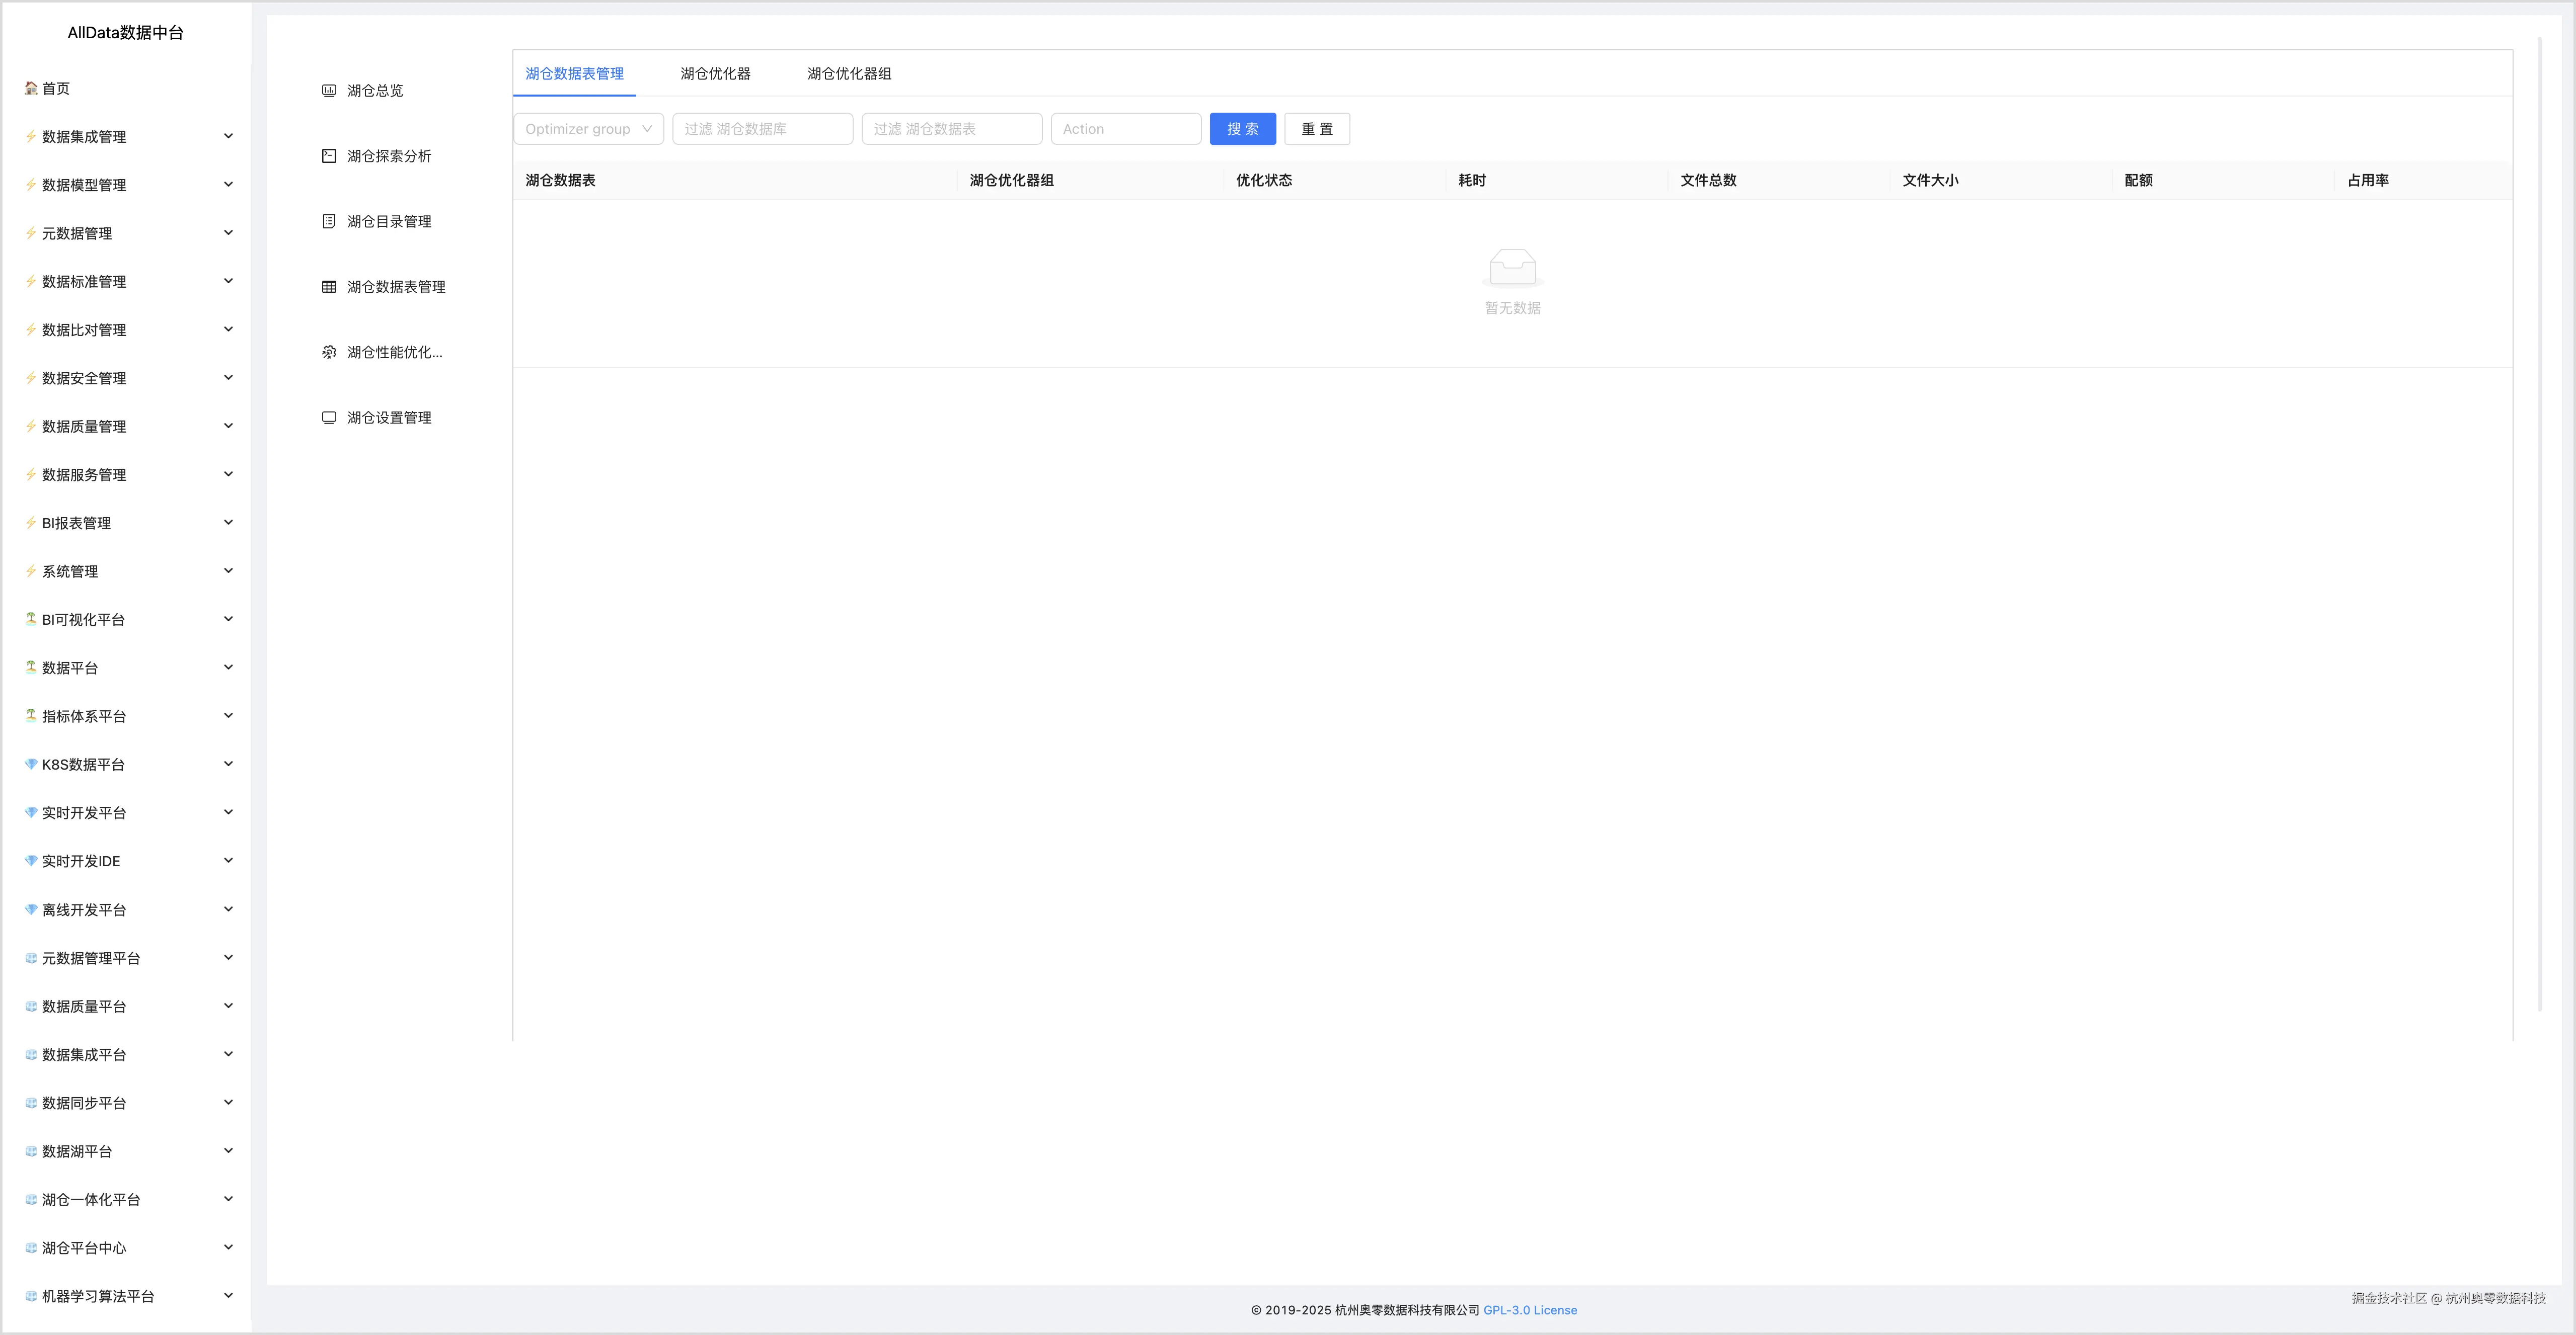Screen dimensions: 2576x1335
Task: Expand the 湖仓一体化平台 menu chevron
Action: 228,1199
